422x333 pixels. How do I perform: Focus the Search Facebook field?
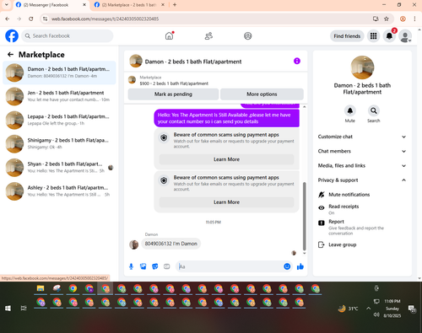click(x=68, y=36)
